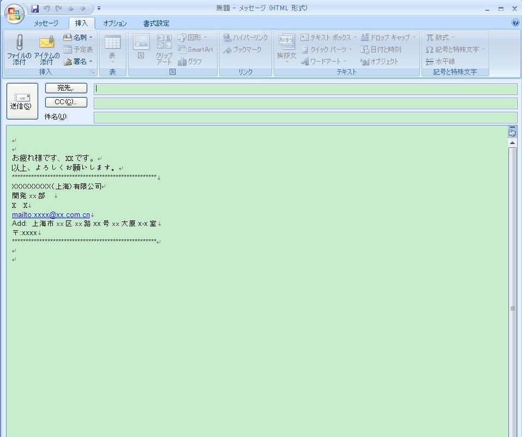Insert a 水平線 horizontal line
This screenshot has width=522, height=437.
[x=442, y=61]
